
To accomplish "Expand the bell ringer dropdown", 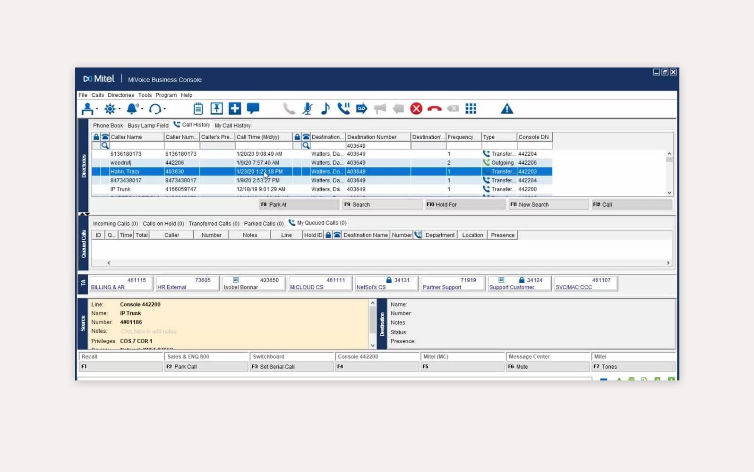I will [x=142, y=109].
